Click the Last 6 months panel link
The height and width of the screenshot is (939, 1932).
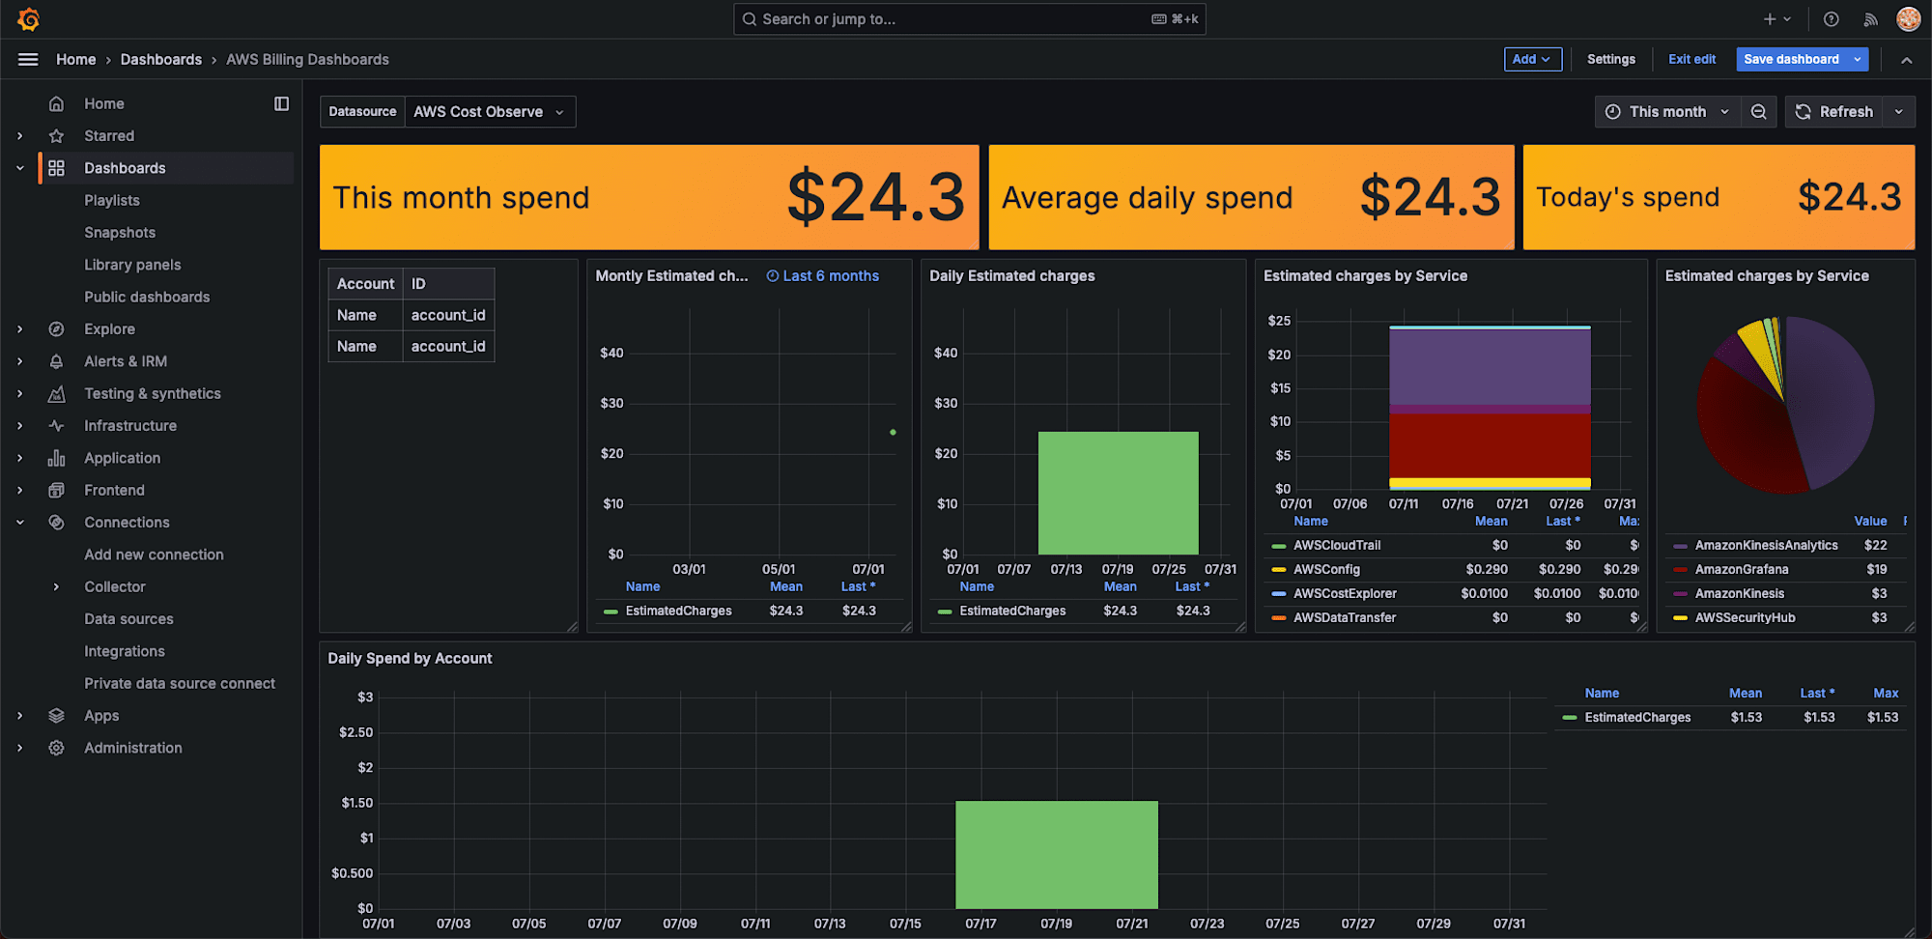[x=823, y=276]
